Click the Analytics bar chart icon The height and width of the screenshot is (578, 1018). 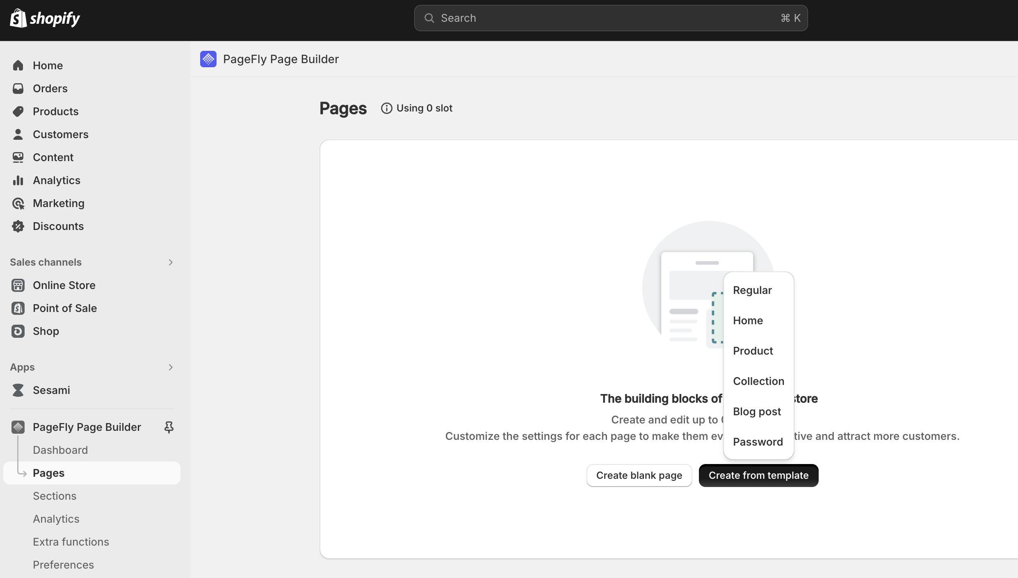click(18, 180)
